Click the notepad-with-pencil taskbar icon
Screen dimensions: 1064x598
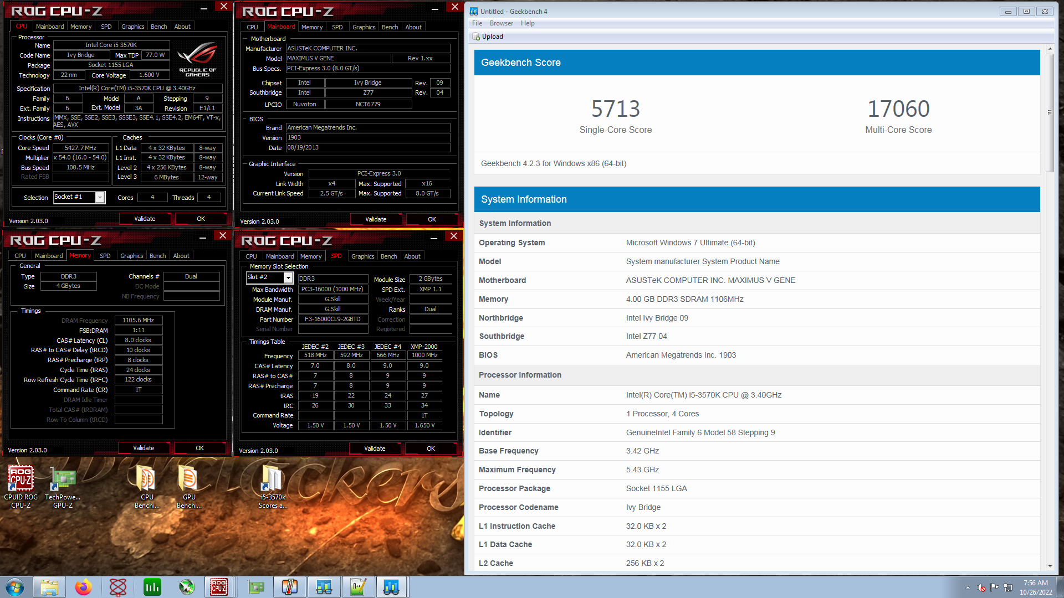(x=359, y=587)
